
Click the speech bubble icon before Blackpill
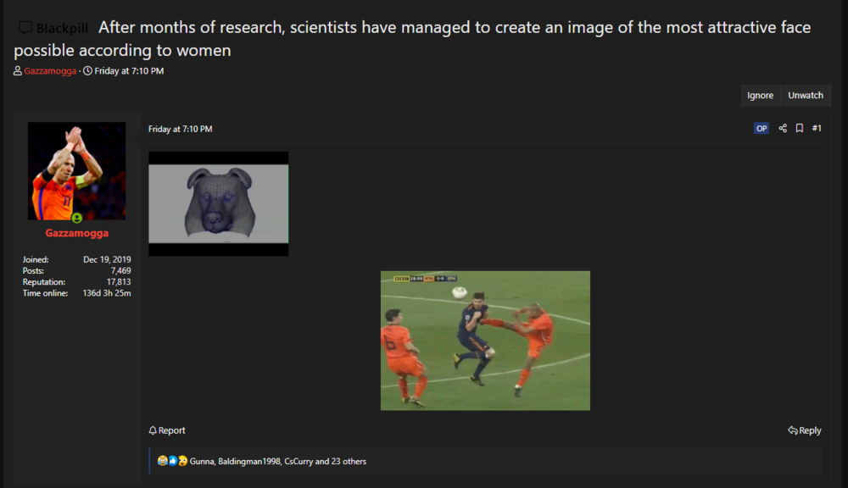(25, 28)
